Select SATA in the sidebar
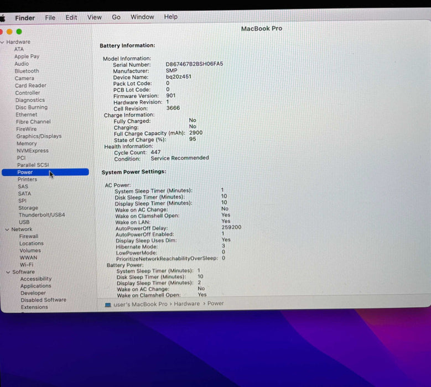431x387 pixels. pos(25,193)
